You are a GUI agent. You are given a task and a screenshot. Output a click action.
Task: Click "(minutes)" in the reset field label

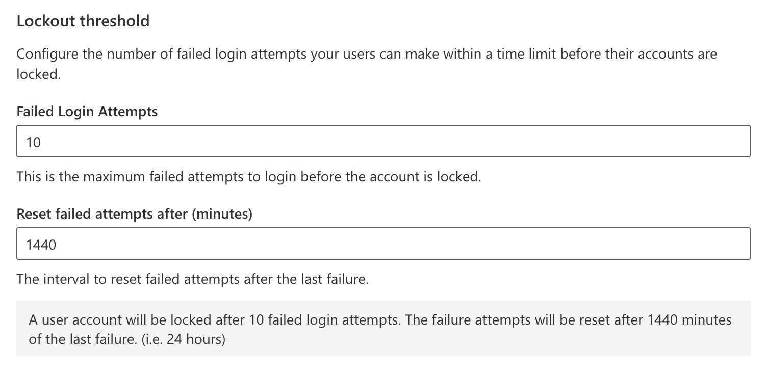222,215
